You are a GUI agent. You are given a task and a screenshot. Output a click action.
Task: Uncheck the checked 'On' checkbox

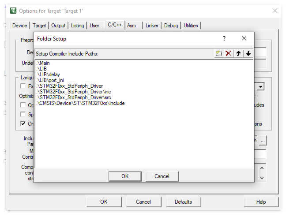coord(23,123)
